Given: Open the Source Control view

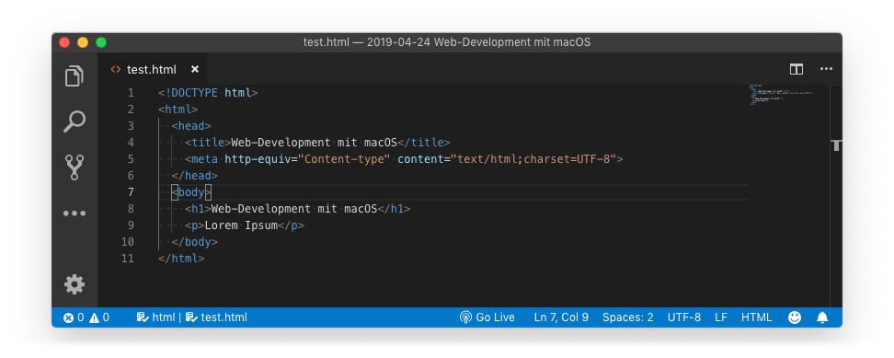Looking at the screenshot, I should coord(74,167).
